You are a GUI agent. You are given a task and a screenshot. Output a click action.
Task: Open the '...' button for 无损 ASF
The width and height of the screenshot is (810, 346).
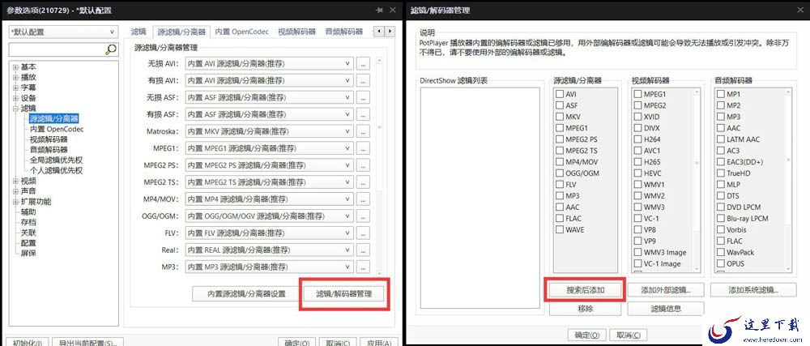(364, 97)
